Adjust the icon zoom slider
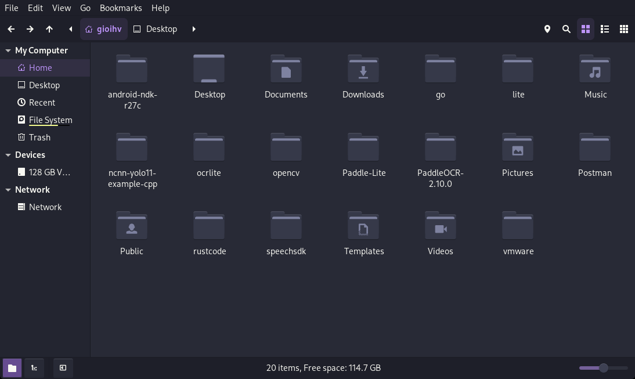 coord(603,368)
